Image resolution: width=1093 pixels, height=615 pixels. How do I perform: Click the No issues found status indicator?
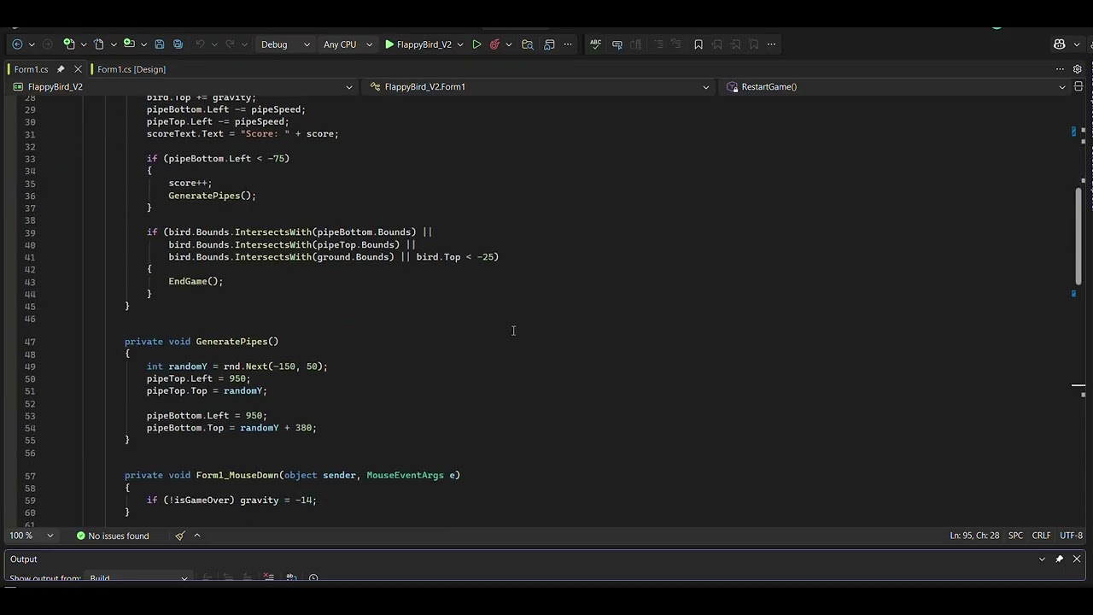pos(112,536)
